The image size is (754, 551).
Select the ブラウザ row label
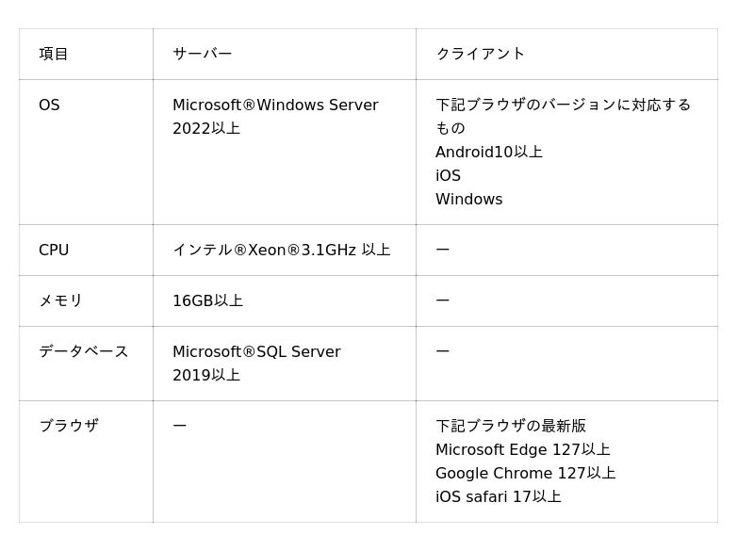tap(68, 426)
